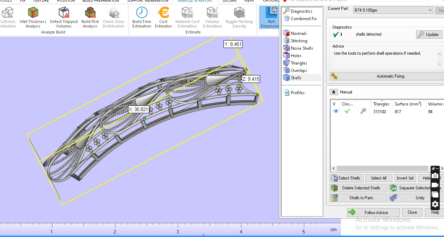Open Overlaps fixing page
Viewport: 444px width, 237px height.
coord(295,71)
